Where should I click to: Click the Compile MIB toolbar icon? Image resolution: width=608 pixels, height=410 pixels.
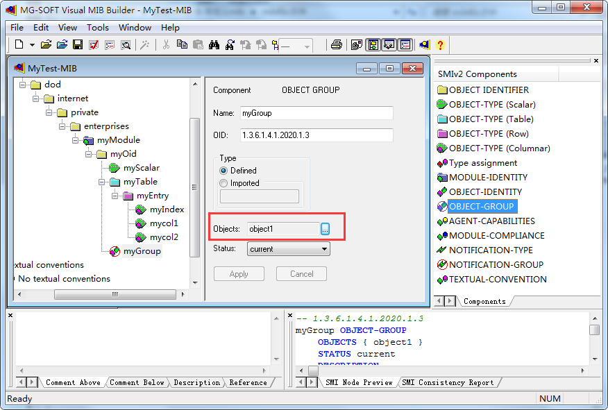94,44
